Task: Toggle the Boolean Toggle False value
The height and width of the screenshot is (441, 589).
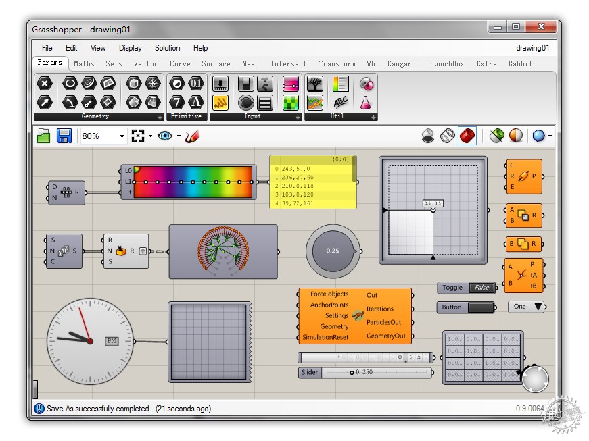Action: pos(481,288)
